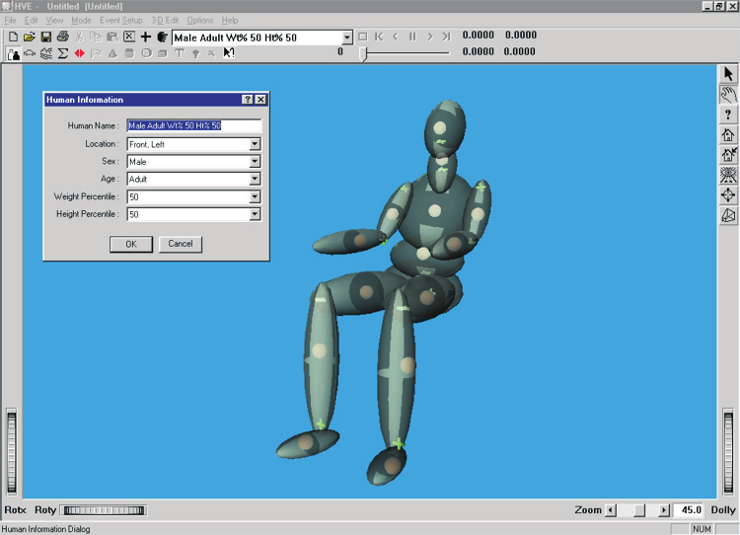Screen dimensions: 740x535
Task: Click the Human Name input field
Action: 194,125
